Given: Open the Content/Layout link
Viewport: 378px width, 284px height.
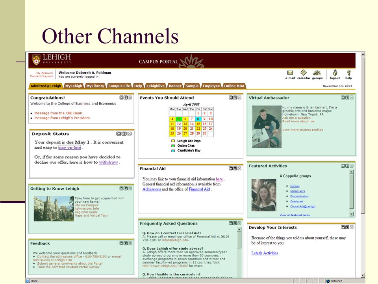Looking at the screenshot, I should [x=41, y=76].
